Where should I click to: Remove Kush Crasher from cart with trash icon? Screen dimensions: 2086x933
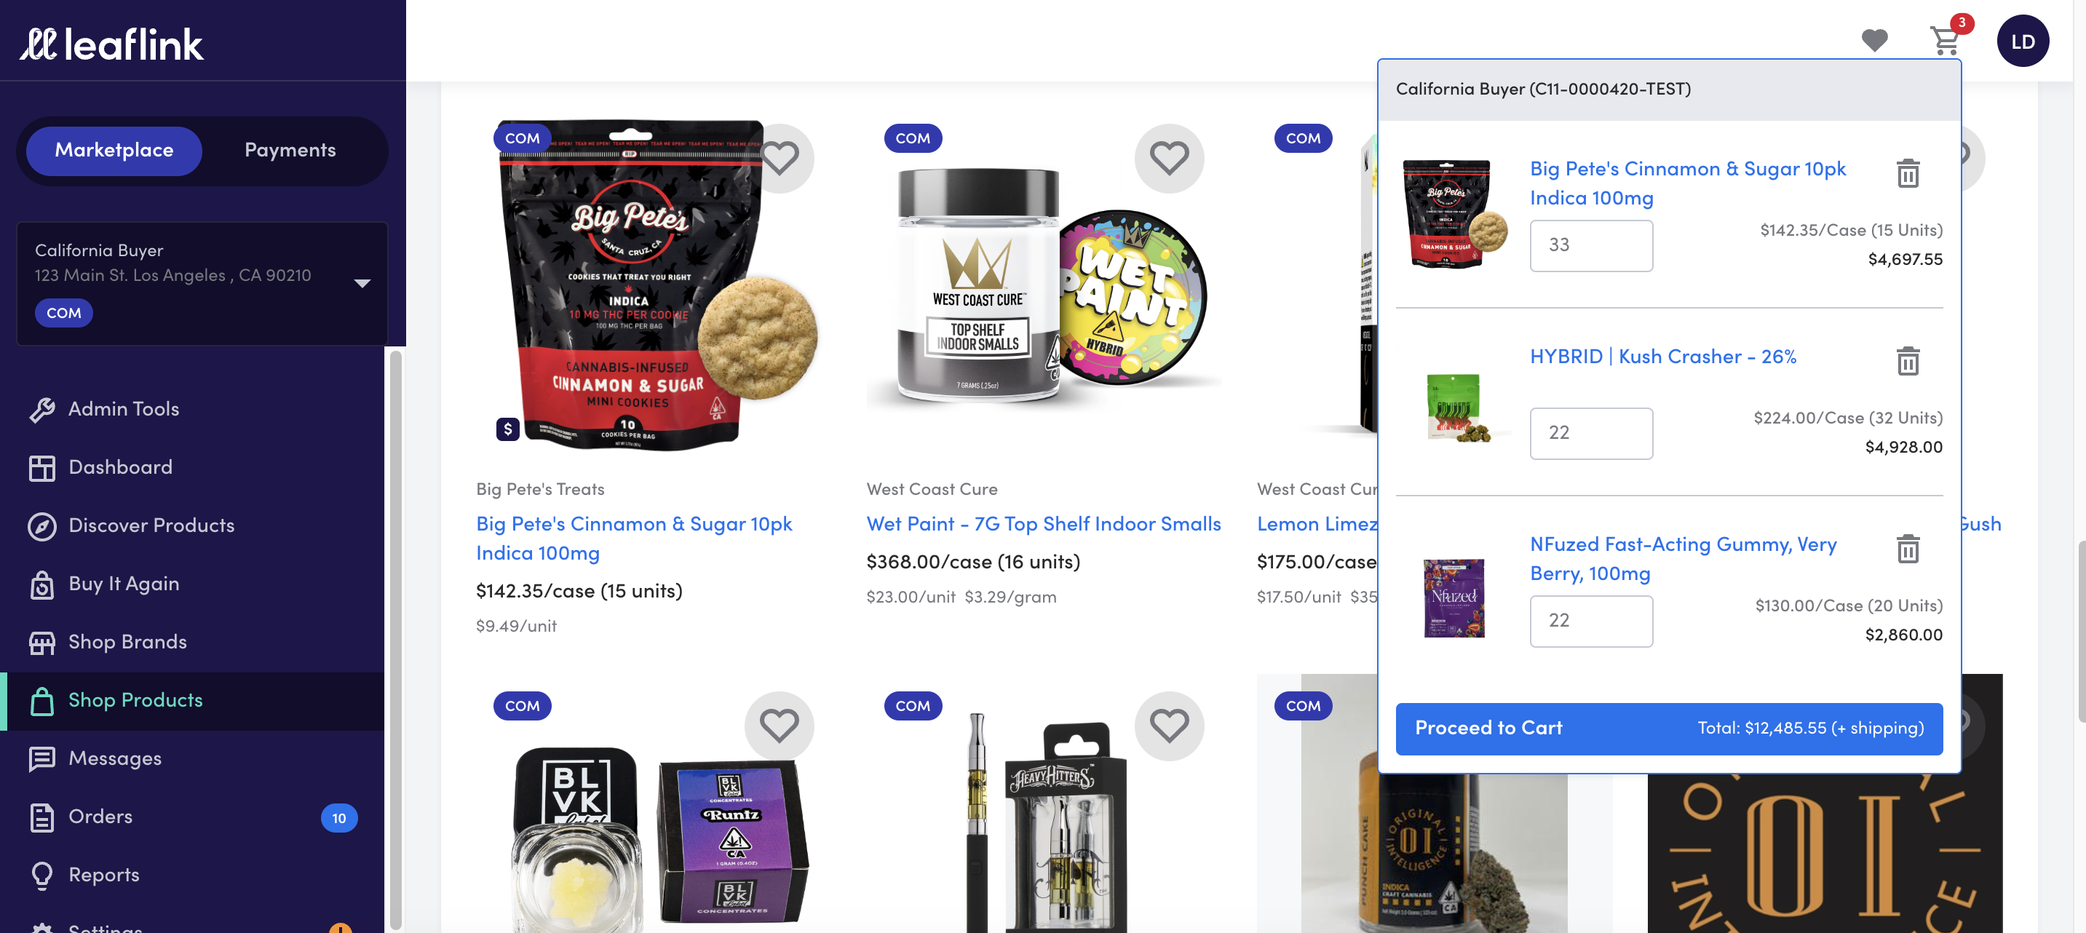1907,361
